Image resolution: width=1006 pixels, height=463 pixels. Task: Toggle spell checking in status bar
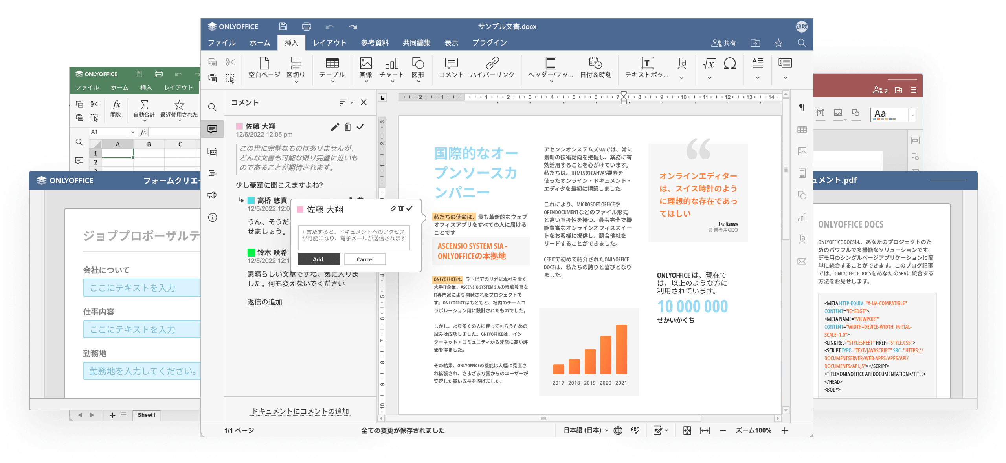tap(635, 430)
